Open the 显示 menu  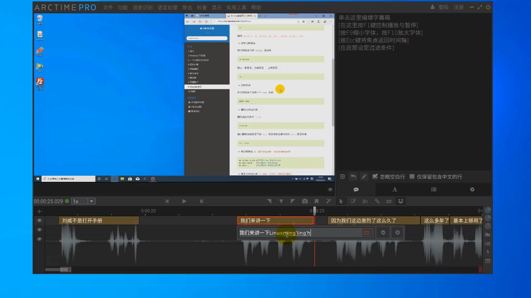tap(217, 7)
